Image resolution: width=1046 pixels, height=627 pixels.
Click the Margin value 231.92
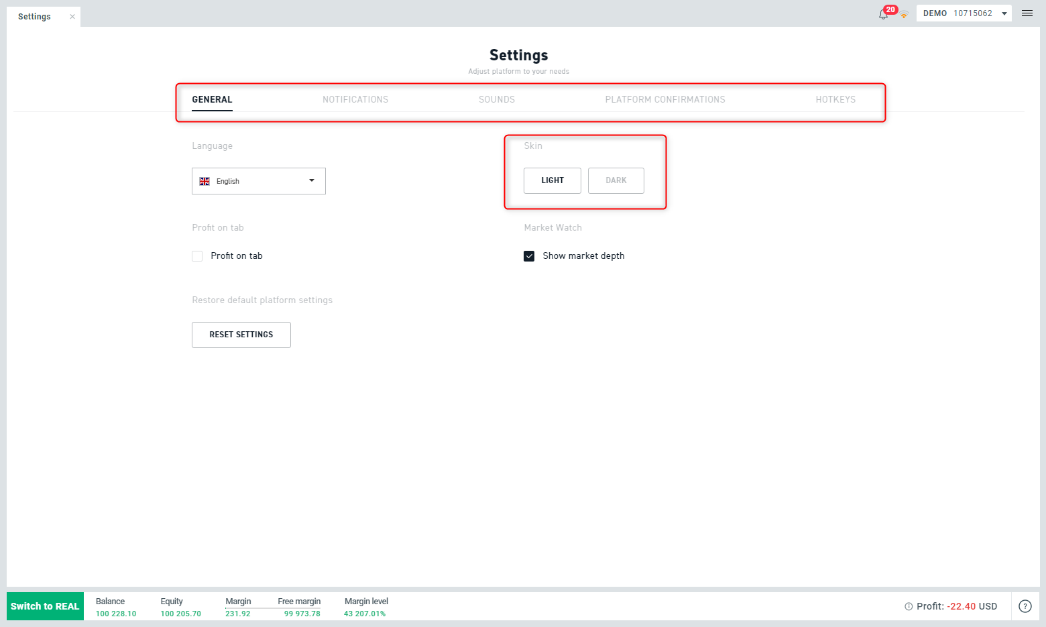pos(238,614)
